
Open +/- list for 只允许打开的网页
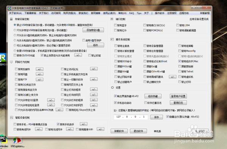point(94,105)
